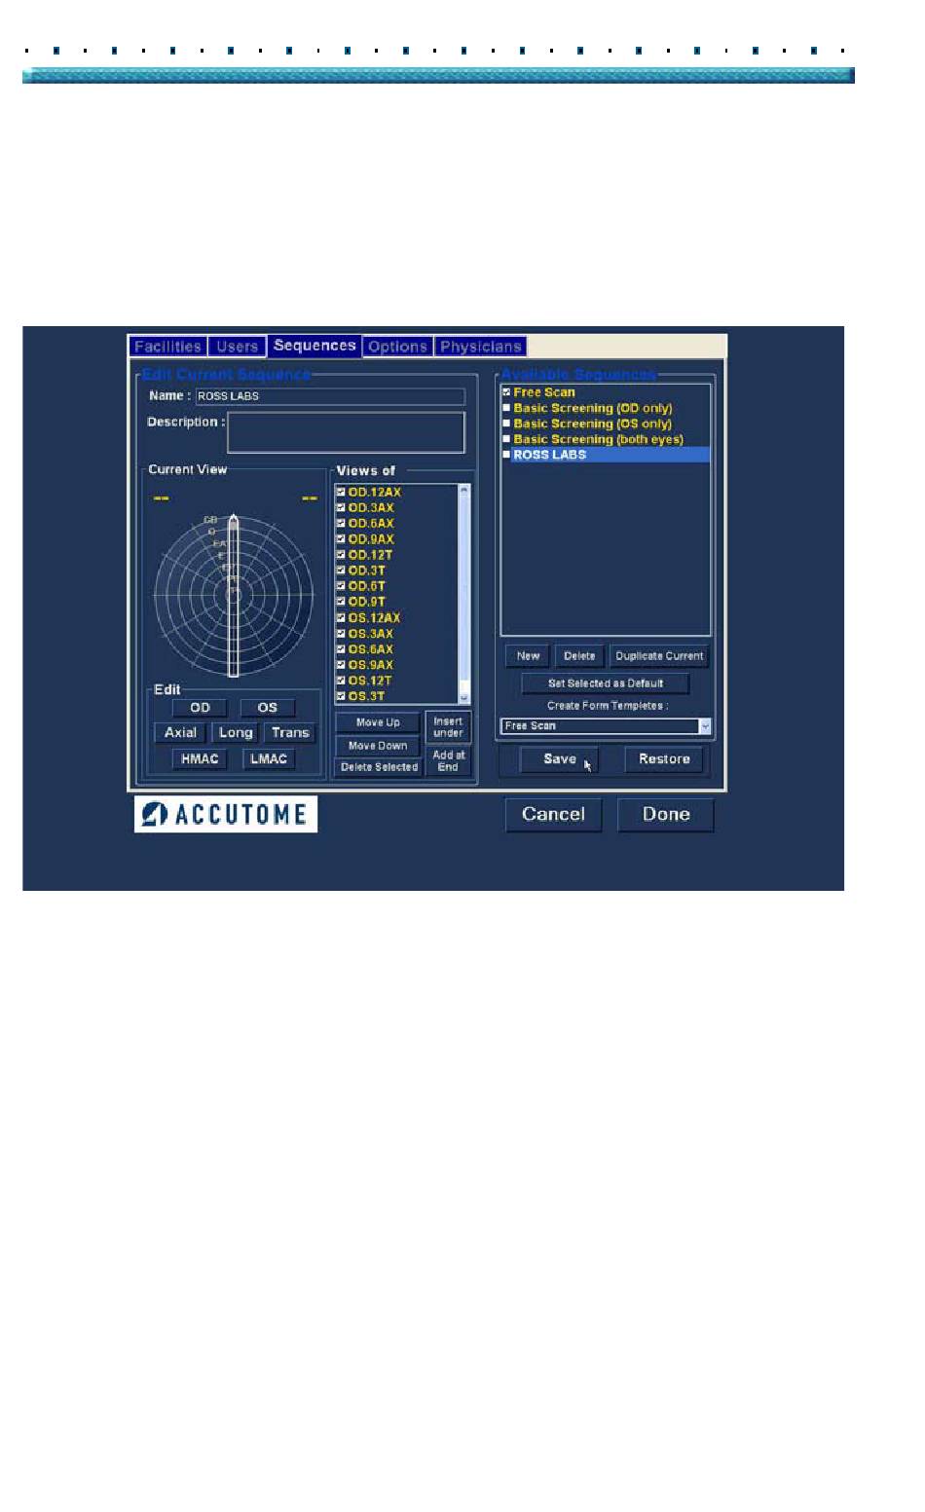Click the HMAC button
This screenshot has width=925, height=1512.
click(200, 759)
